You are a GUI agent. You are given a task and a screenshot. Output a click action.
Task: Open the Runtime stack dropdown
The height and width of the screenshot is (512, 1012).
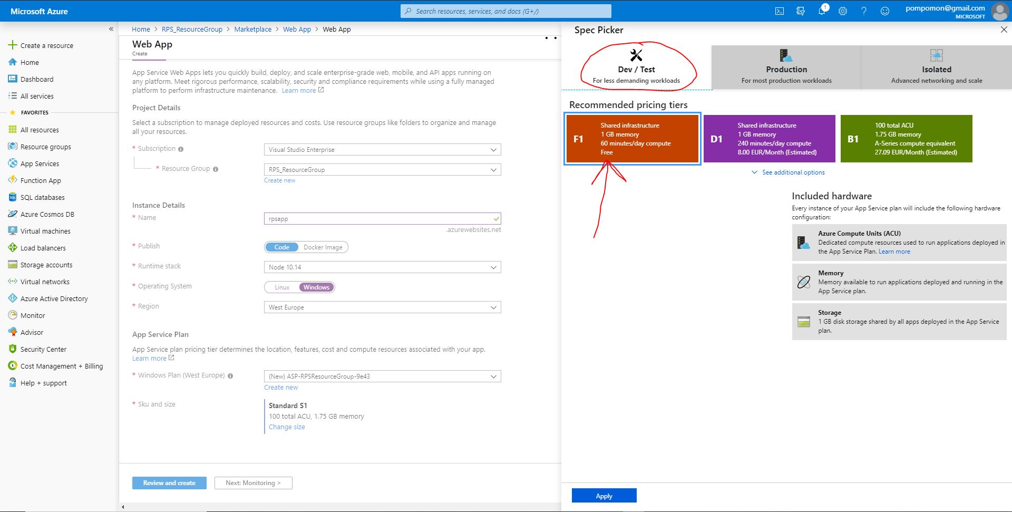[382, 267]
